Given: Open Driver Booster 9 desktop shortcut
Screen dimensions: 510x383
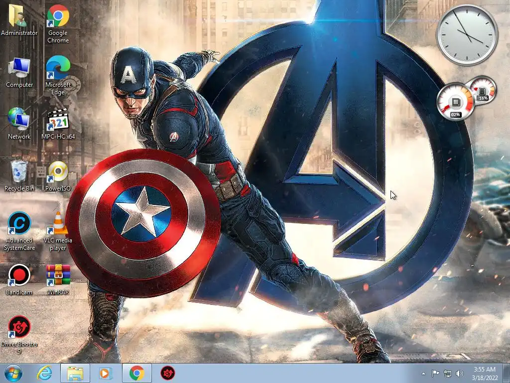Looking at the screenshot, I should [x=19, y=335].
